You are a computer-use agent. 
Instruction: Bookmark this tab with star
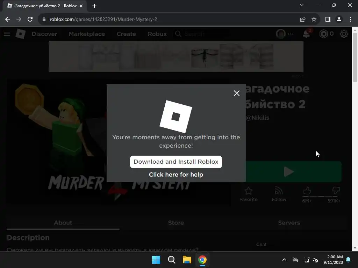pyautogui.click(x=314, y=20)
